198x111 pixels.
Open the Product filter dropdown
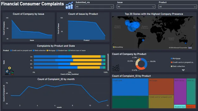point(177,7)
